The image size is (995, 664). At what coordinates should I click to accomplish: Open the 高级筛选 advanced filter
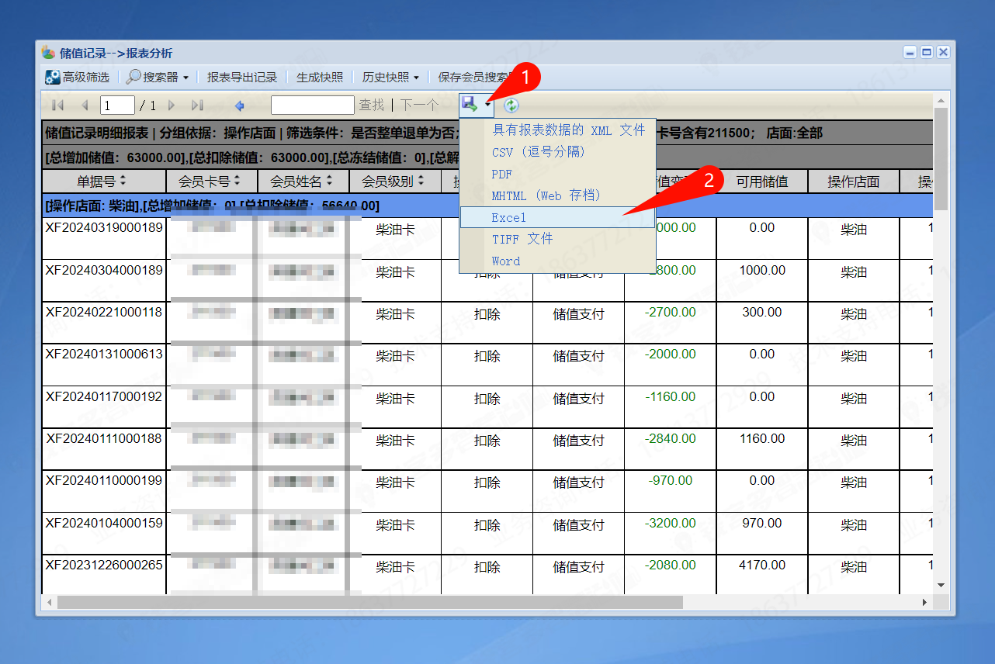[77, 78]
